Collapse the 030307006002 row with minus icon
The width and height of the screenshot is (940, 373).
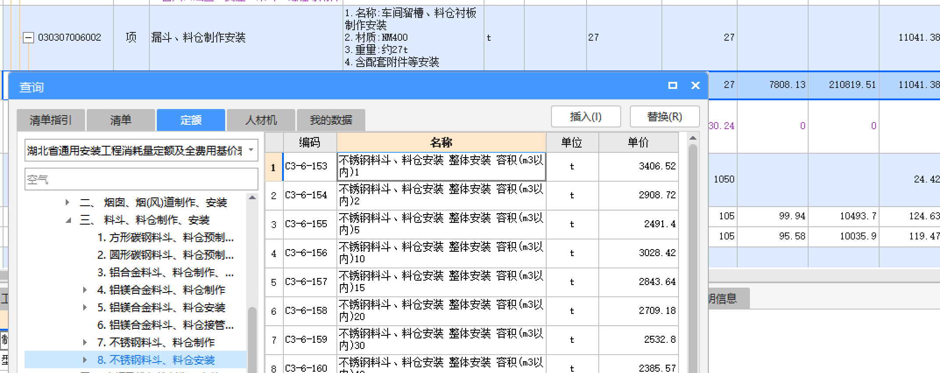click(x=28, y=38)
